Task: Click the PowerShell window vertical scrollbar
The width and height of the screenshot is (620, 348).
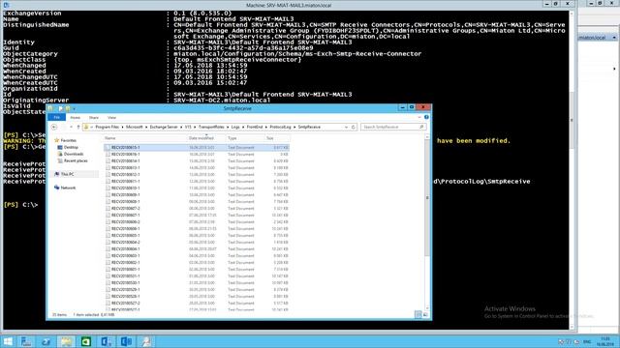Action: 572,120
